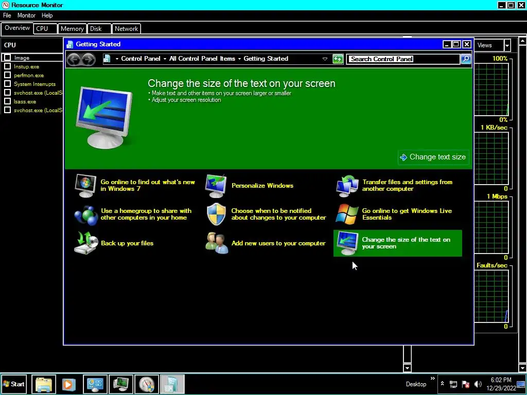Click the Getting Started taskbar icon
The image size is (527, 395).
(x=172, y=384)
